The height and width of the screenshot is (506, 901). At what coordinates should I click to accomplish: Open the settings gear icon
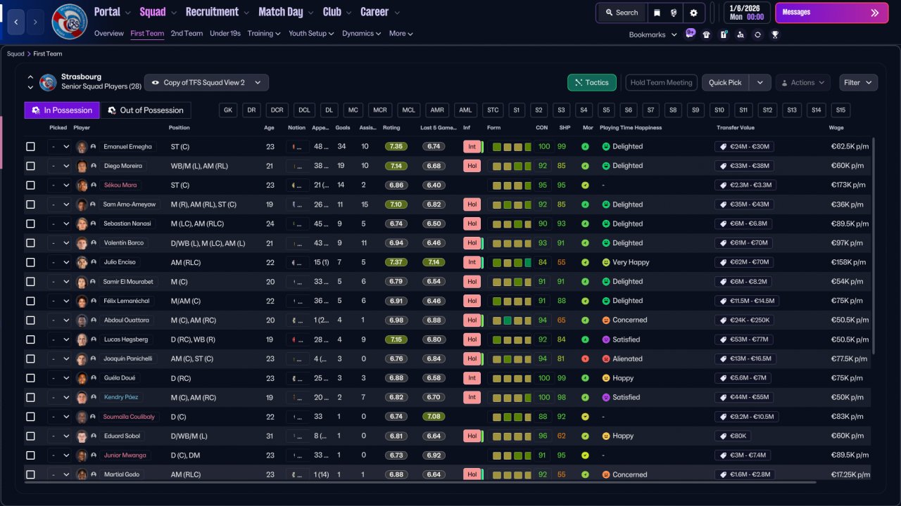point(693,13)
